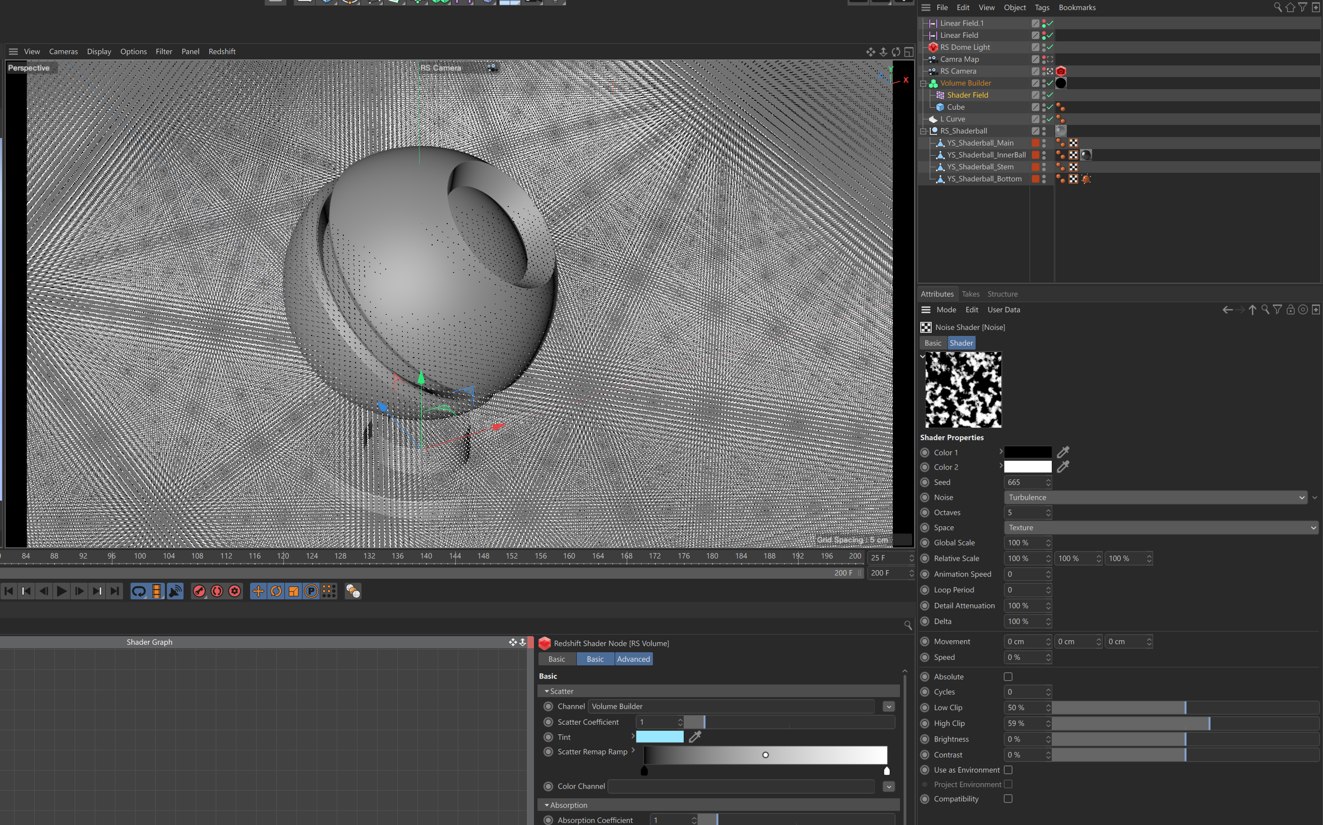
Task: Click the filmstrip preview range icon
Action: click(x=157, y=591)
